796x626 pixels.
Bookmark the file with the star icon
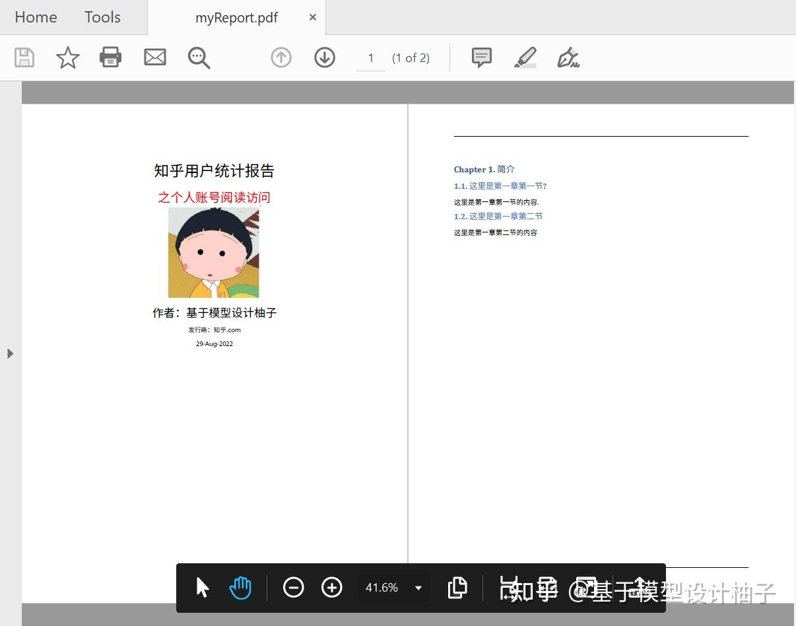[67, 57]
